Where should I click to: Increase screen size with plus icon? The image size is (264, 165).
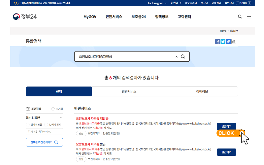pyautogui.click(x=249, y=3)
